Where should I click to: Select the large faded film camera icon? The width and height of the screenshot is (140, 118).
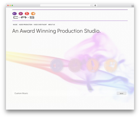tap(111, 65)
